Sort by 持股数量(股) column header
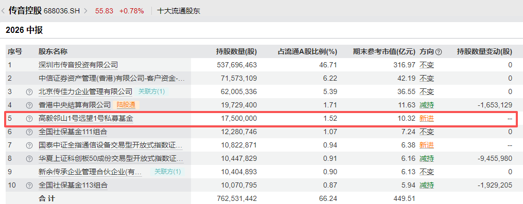Screen dimensions: 523x204 pos(236,51)
